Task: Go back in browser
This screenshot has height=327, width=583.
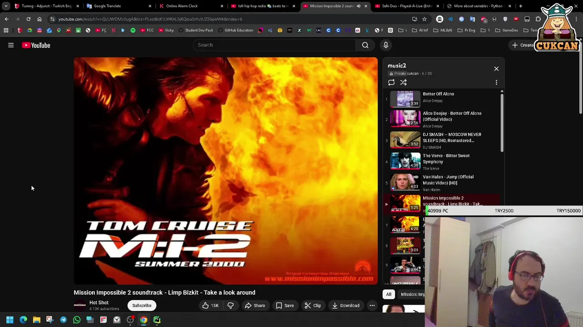Action: pyautogui.click(x=6, y=19)
